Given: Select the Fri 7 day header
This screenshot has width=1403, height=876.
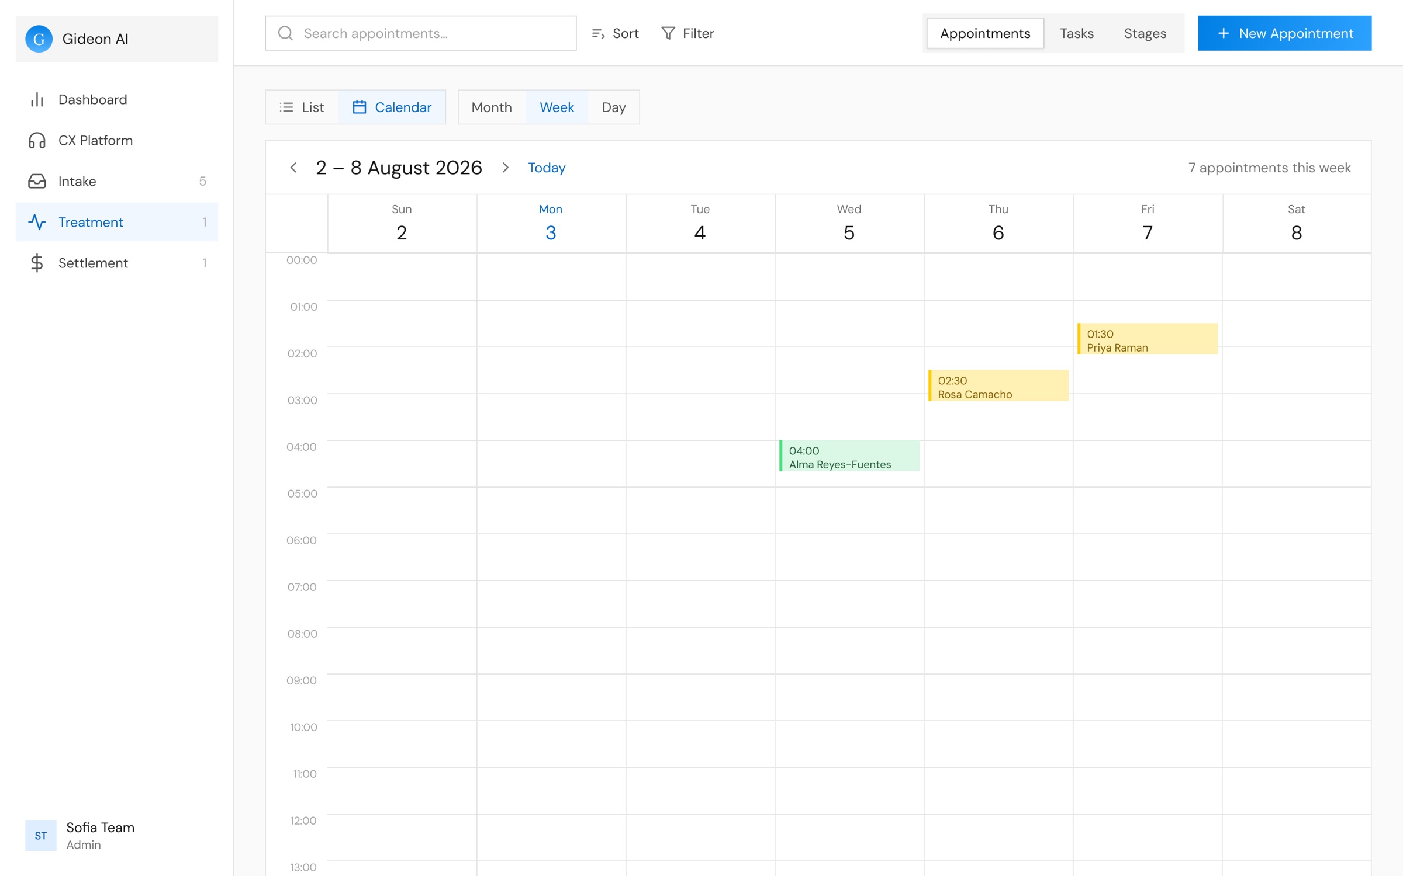Looking at the screenshot, I should (x=1148, y=224).
